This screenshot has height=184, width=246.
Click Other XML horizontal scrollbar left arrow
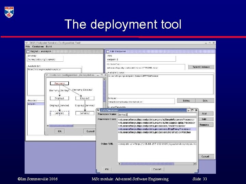point(119,164)
